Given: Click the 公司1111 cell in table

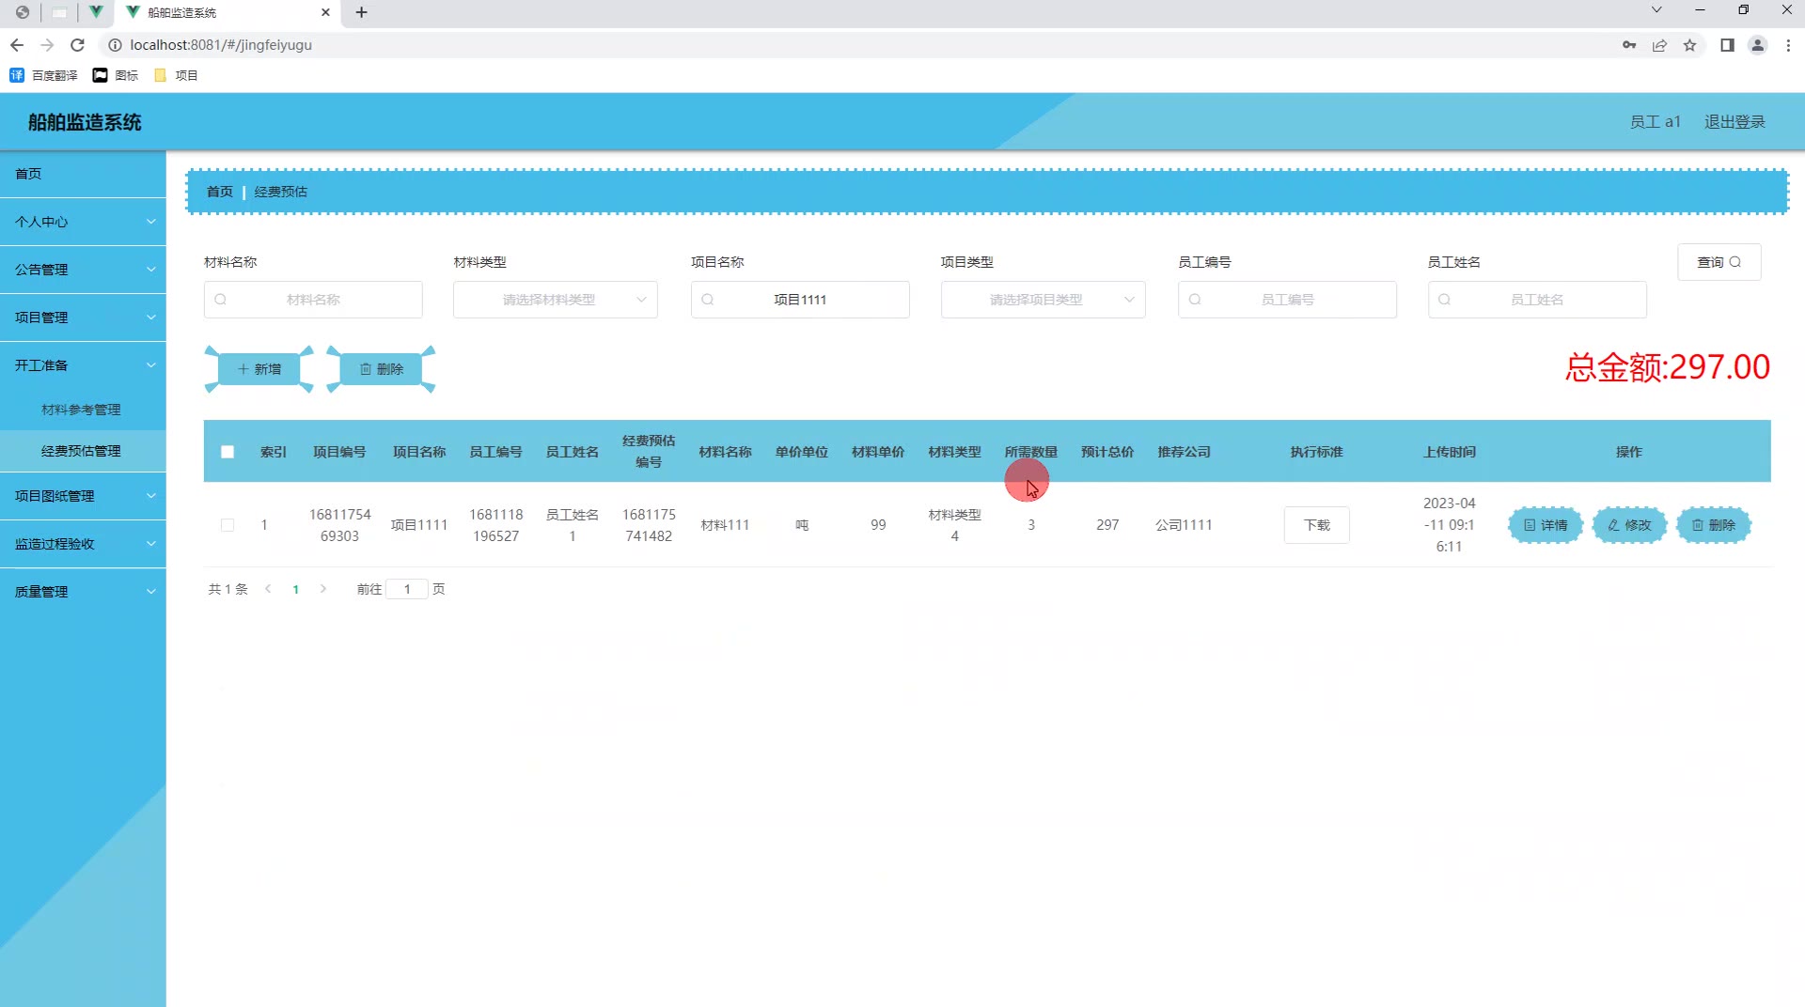Looking at the screenshot, I should 1184,525.
